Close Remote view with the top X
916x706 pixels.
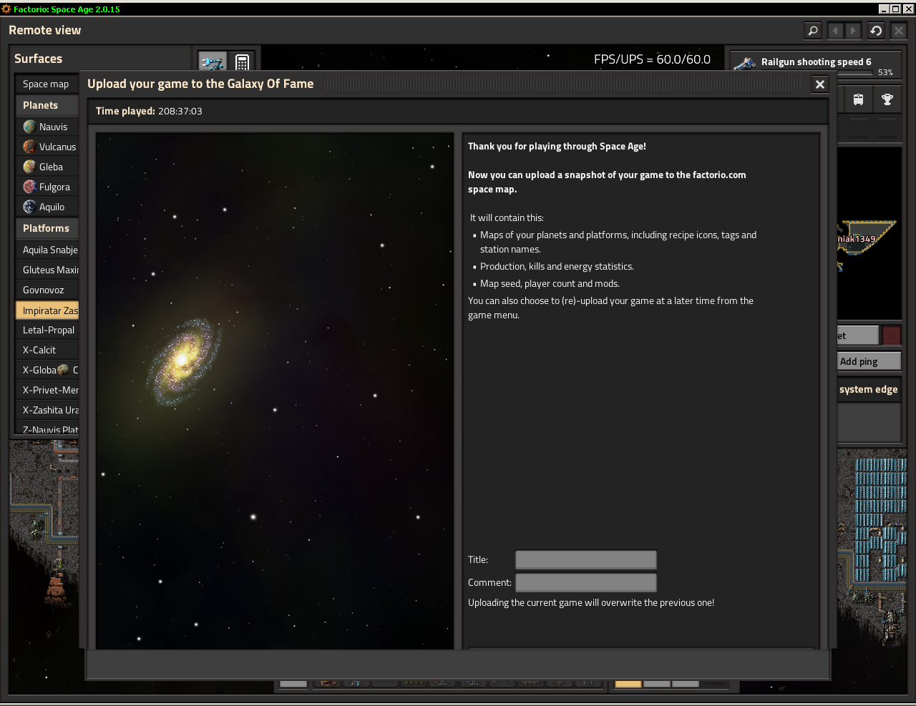tap(899, 31)
